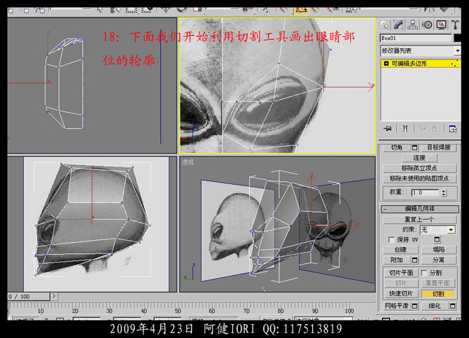
Task: Click the 透视 viewport label
Action: 188,162
